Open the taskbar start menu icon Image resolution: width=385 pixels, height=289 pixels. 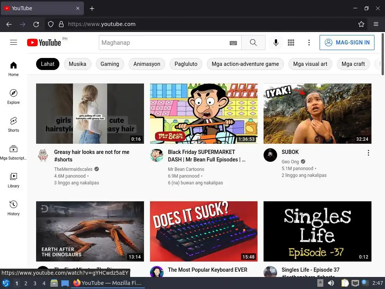coord(6,283)
